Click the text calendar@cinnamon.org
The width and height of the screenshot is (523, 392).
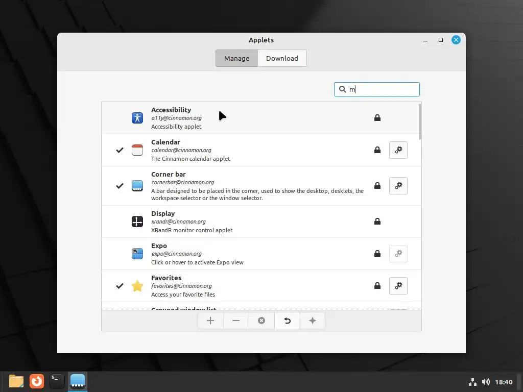click(181, 150)
